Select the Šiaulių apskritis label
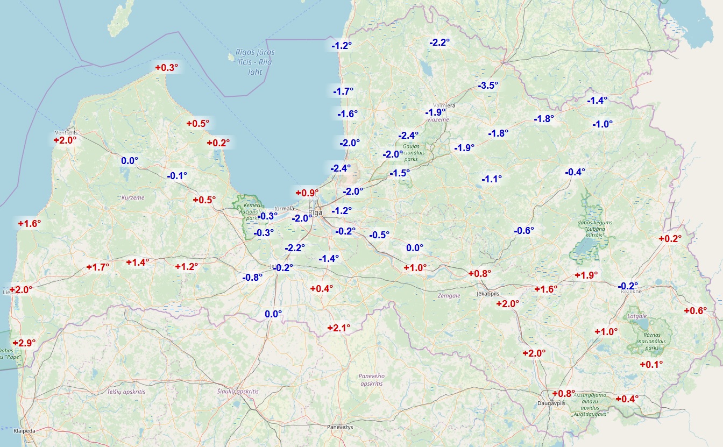The height and width of the screenshot is (447, 723). point(238,392)
